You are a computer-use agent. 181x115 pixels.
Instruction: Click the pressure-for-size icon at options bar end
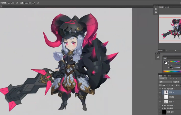pos(38,3)
